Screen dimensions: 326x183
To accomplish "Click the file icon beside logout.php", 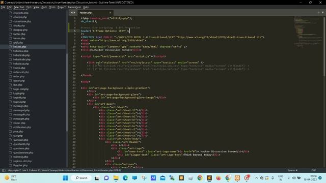I will pos(10,102).
